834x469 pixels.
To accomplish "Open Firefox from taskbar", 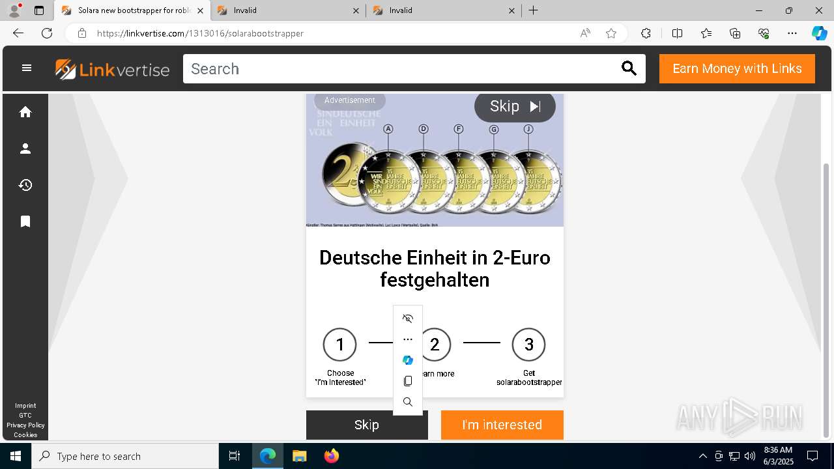I will 332,456.
